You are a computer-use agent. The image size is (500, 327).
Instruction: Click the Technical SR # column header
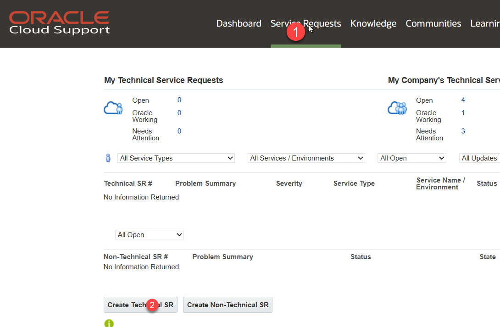coord(128,183)
